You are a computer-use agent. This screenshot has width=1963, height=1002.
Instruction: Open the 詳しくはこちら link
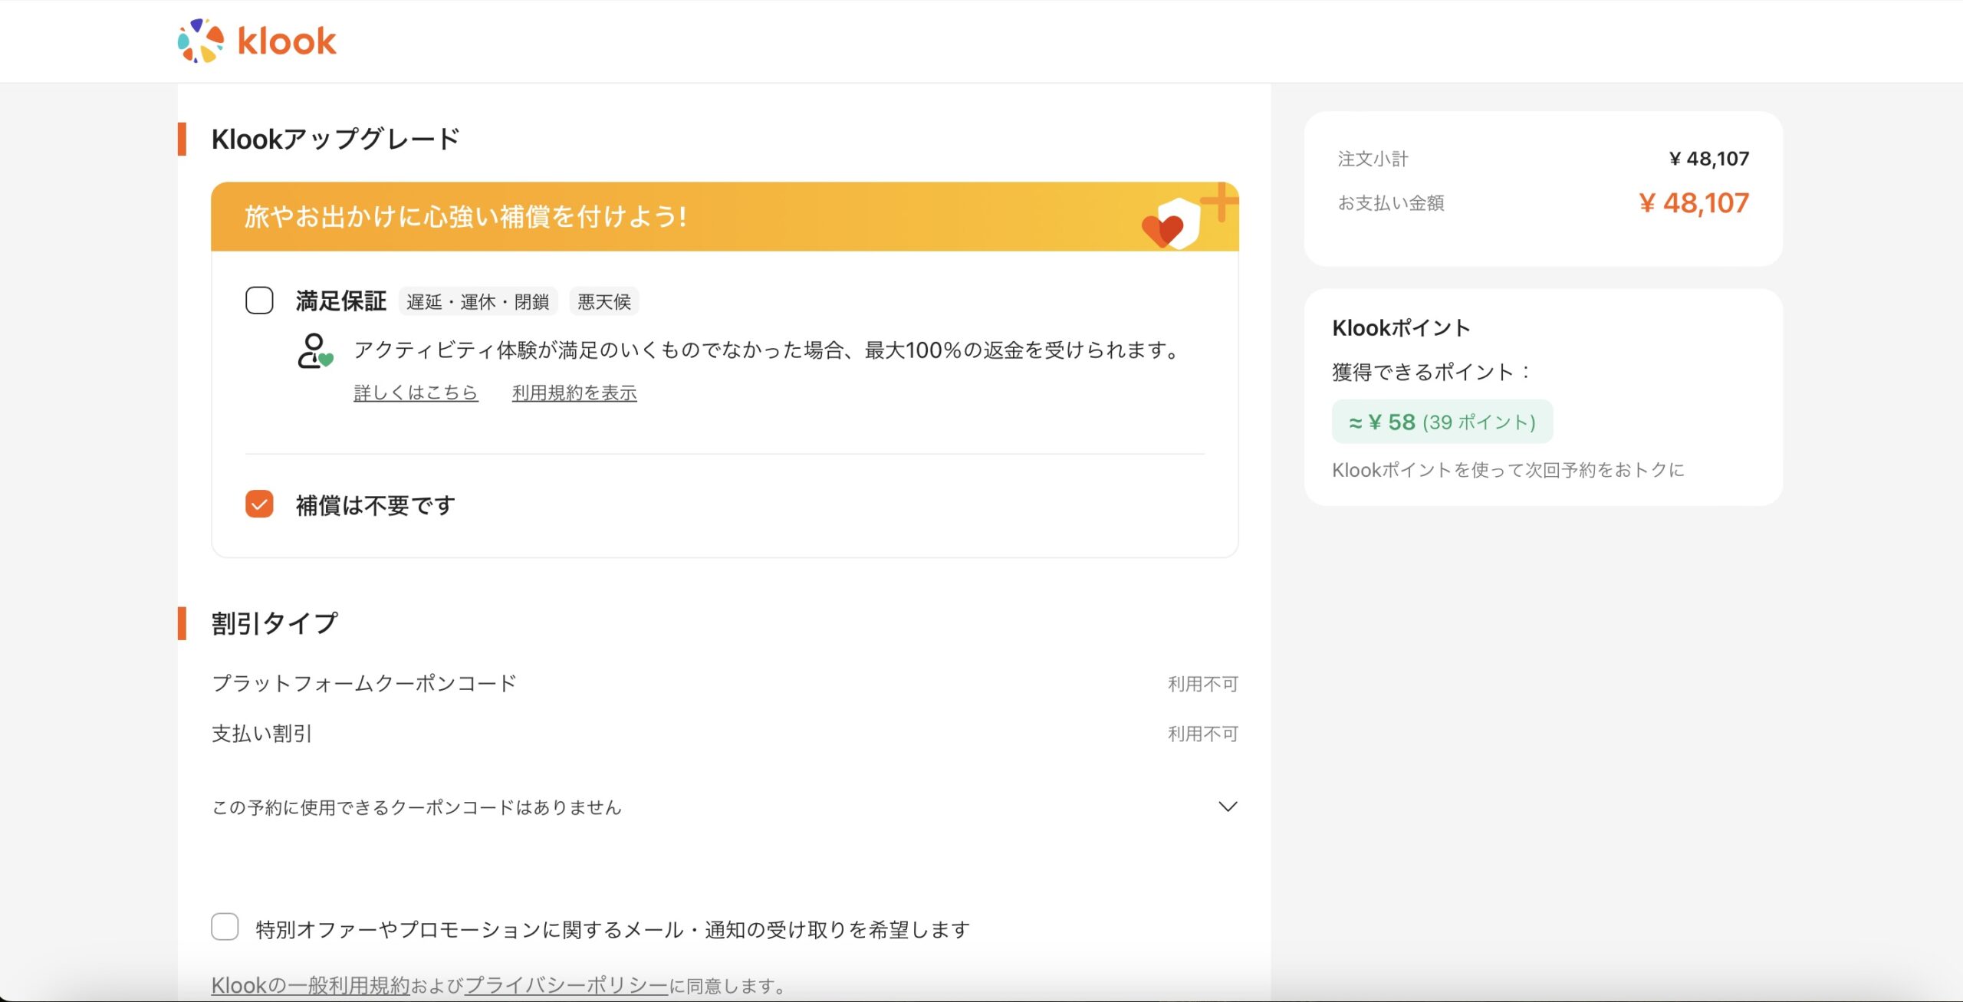click(416, 393)
